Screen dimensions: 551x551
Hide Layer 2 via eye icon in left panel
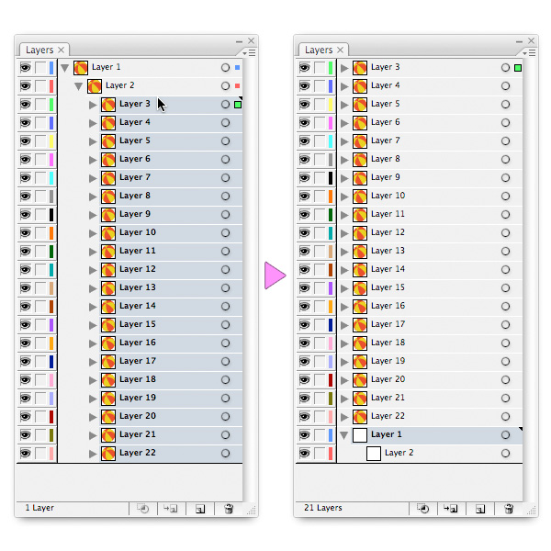pos(26,85)
